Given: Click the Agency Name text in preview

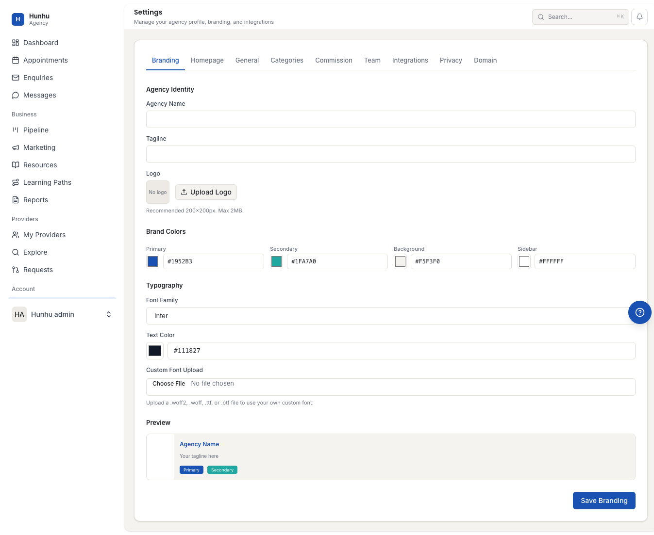Looking at the screenshot, I should (199, 444).
